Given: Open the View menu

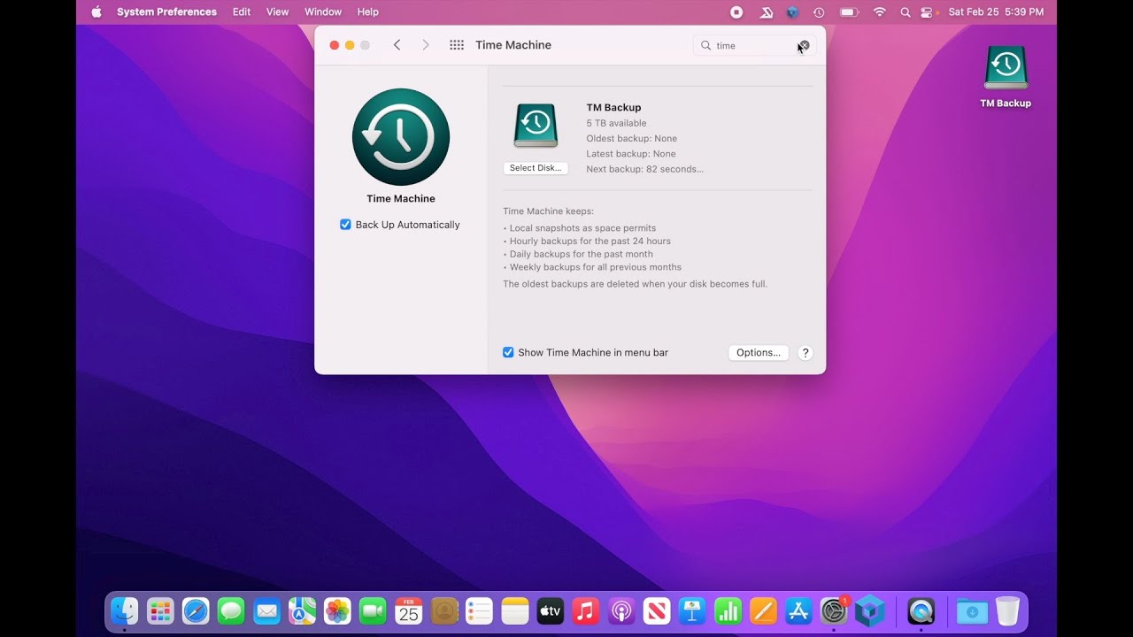Looking at the screenshot, I should (x=278, y=12).
